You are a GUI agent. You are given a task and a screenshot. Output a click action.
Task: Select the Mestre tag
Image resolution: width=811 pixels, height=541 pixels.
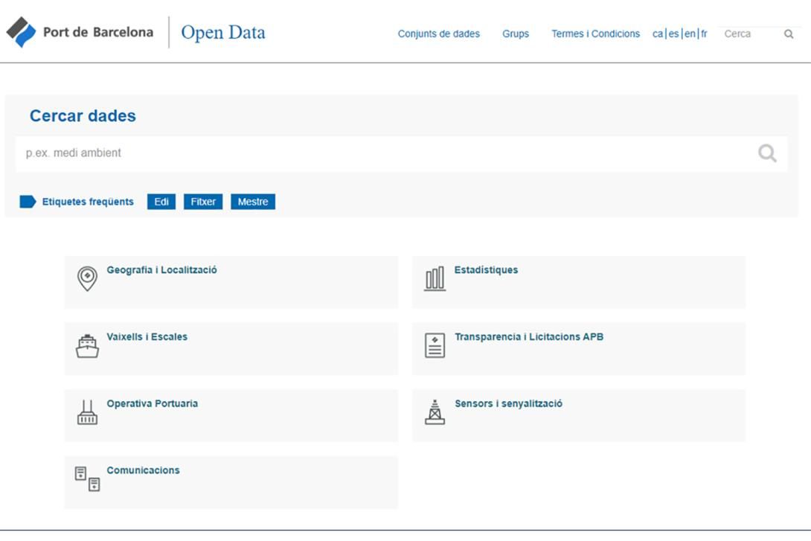tap(253, 202)
